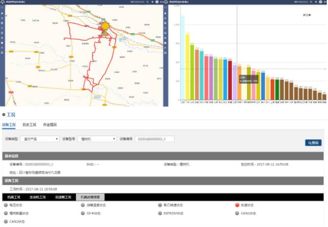Focus the 设备编号 input field in the filter row
Screen dimensions: 328x227
pyautogui.click(x=155, y=139)
